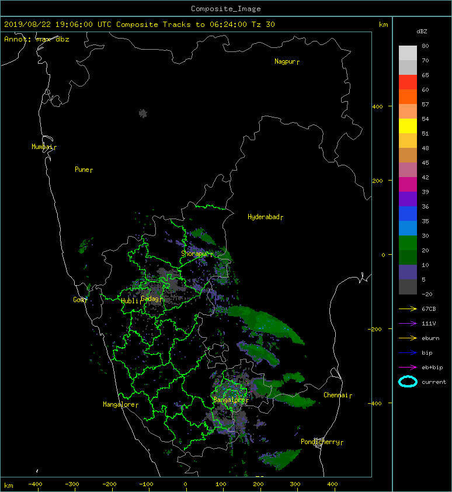Image resolution: width=452 pixels, height=492 pixels.
Task: Click the 39 dBZ purple color swatch
Action: pyautogui.click(x=408, y=199)
